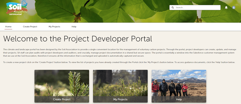Focus the Search input field

195,7
